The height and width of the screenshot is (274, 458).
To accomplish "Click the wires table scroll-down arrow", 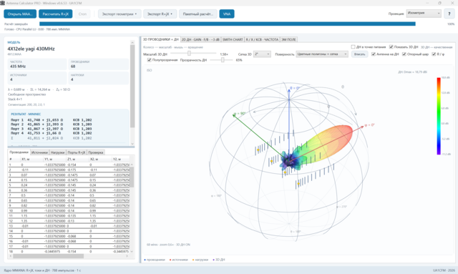I will tap(132, 251).
